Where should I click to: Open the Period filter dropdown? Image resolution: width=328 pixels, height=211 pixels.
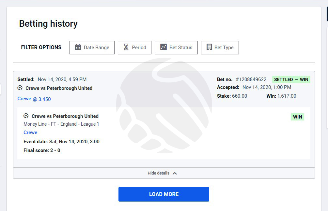(134, 48)
